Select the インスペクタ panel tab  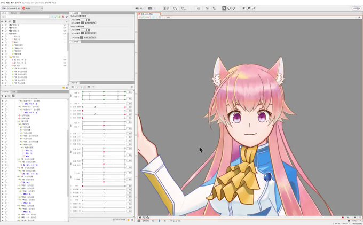click(75, 42)
